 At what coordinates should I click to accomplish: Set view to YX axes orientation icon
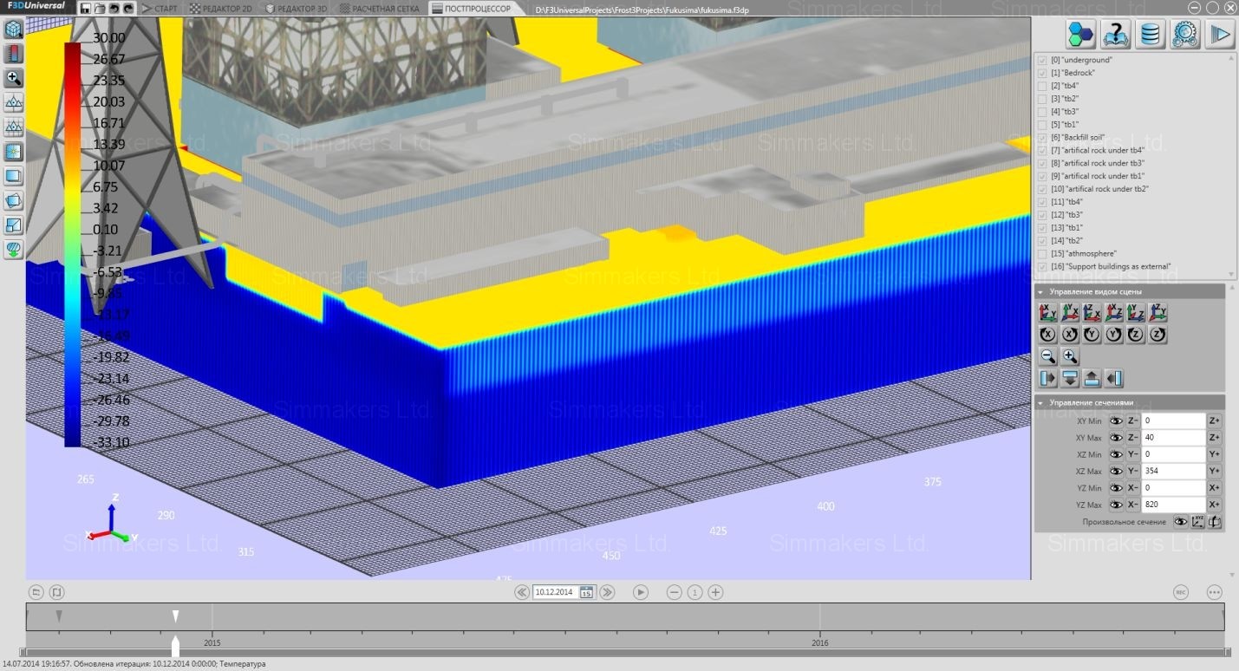(1070, 313)
